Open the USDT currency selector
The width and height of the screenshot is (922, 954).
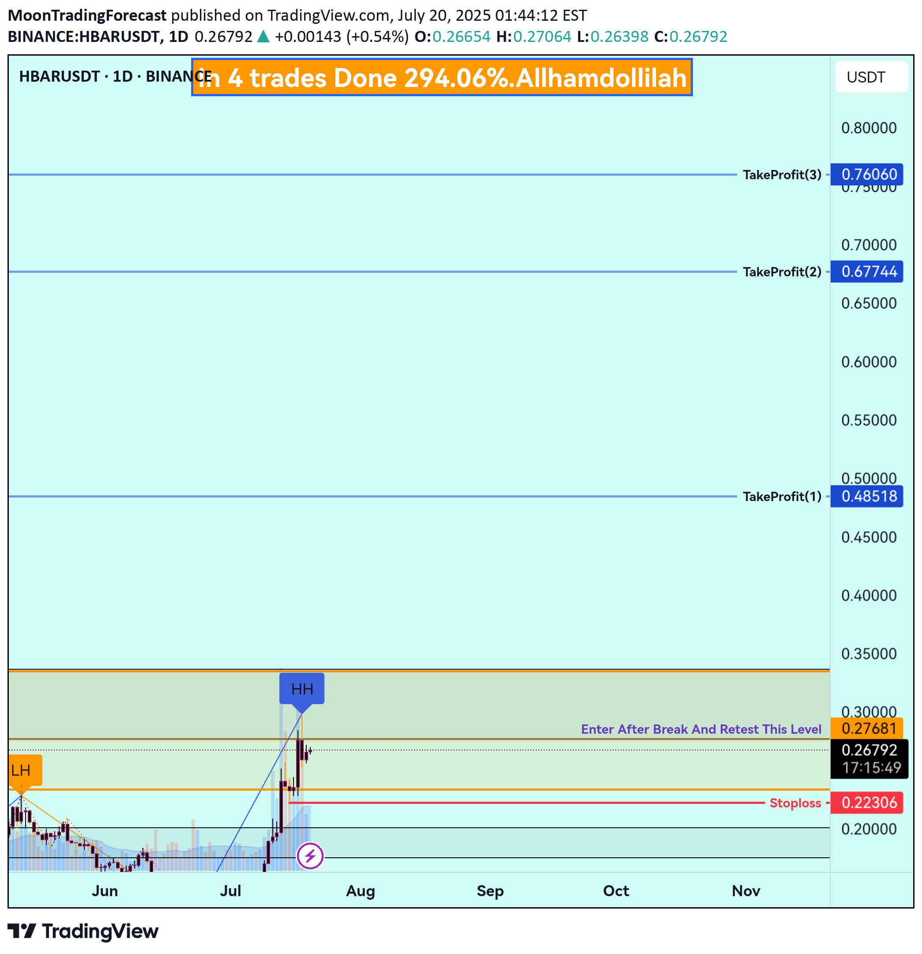pyautogui.click(x=871, y=77)
